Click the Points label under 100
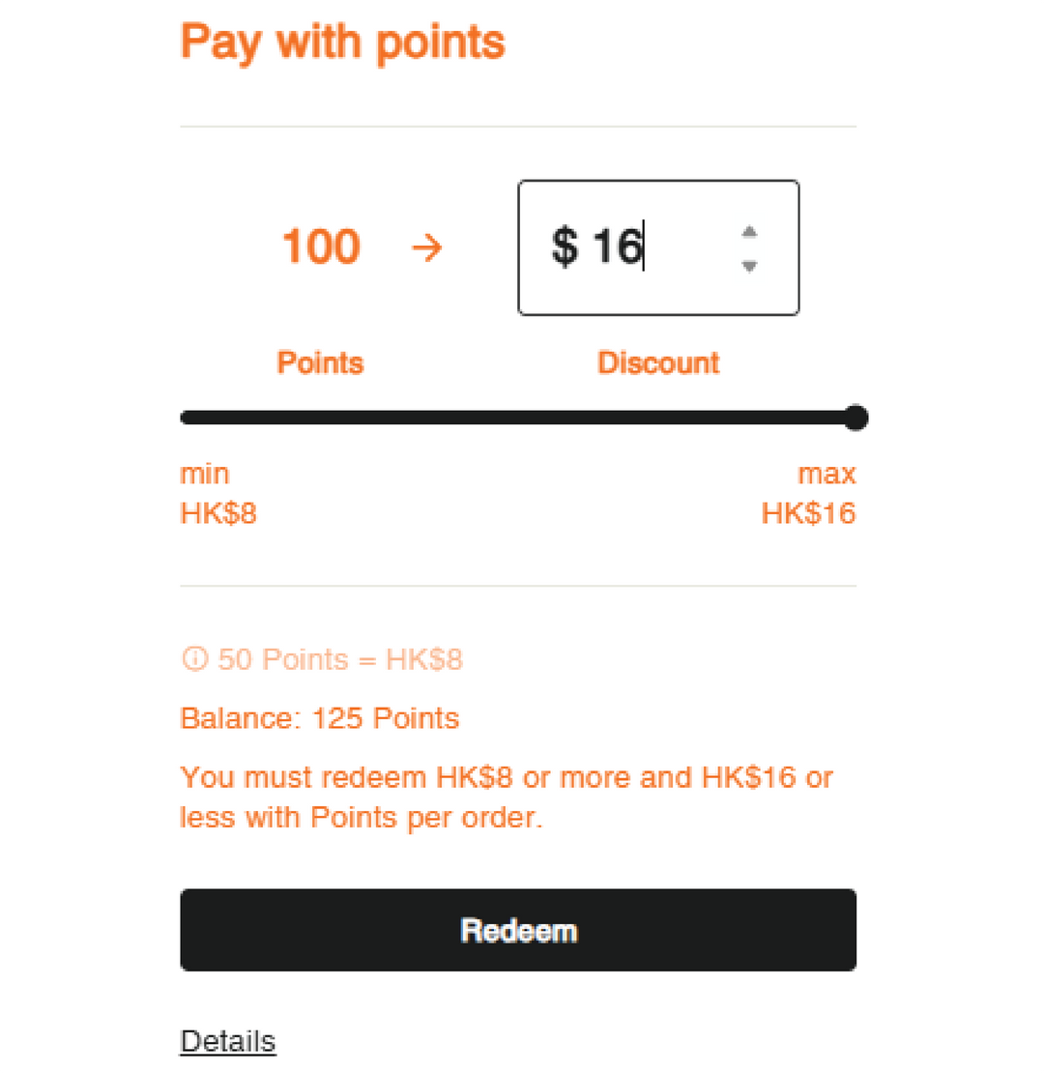This screenshot has height=1073, width=1044. click(320, 363)
